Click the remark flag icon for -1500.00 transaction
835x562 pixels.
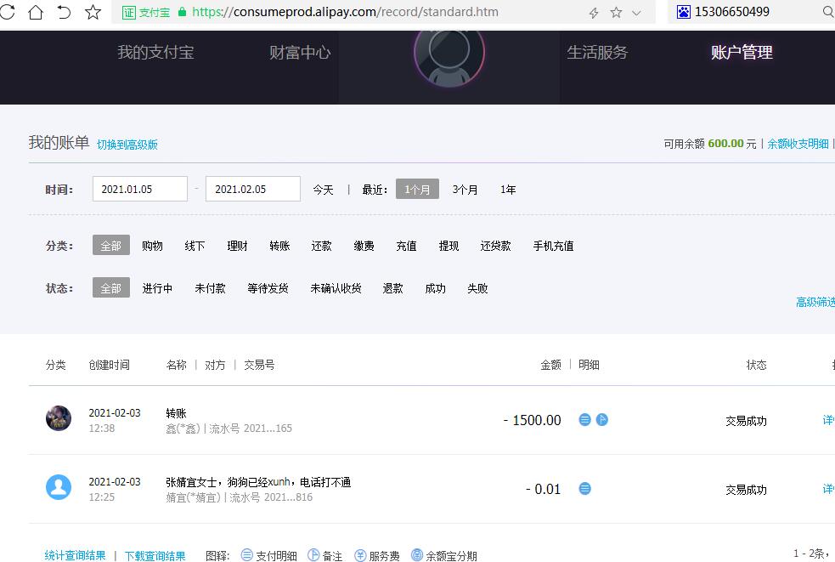(x=601, y=420)
